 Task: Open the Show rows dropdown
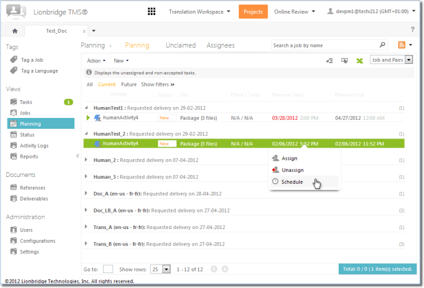click(166, 269)
